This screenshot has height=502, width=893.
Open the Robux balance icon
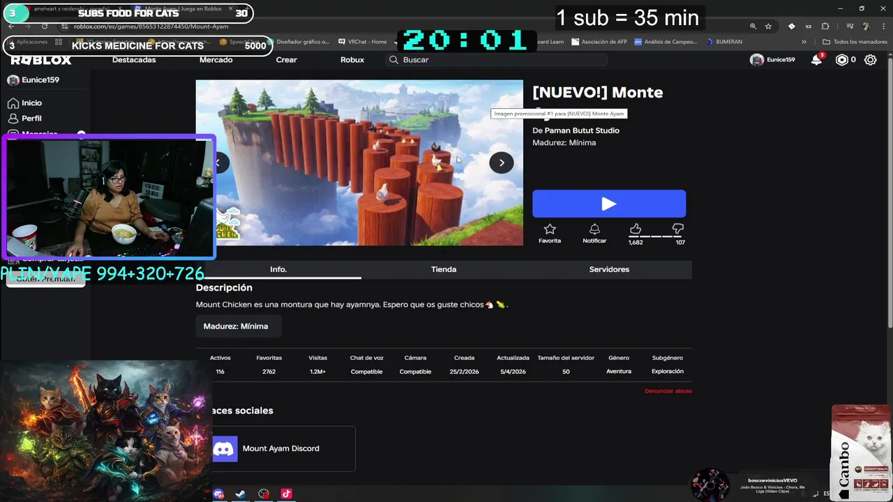[x=842, y=60]
